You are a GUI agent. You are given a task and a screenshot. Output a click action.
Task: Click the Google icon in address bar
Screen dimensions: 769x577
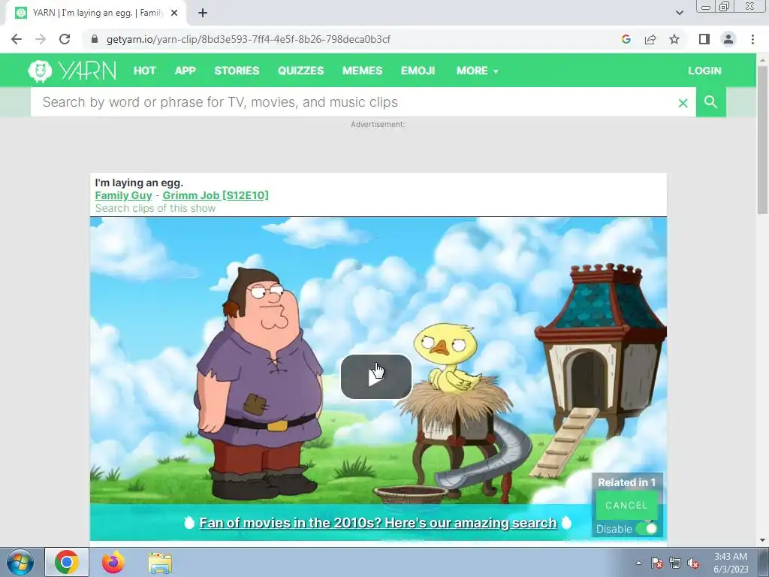tap(626, 39)
